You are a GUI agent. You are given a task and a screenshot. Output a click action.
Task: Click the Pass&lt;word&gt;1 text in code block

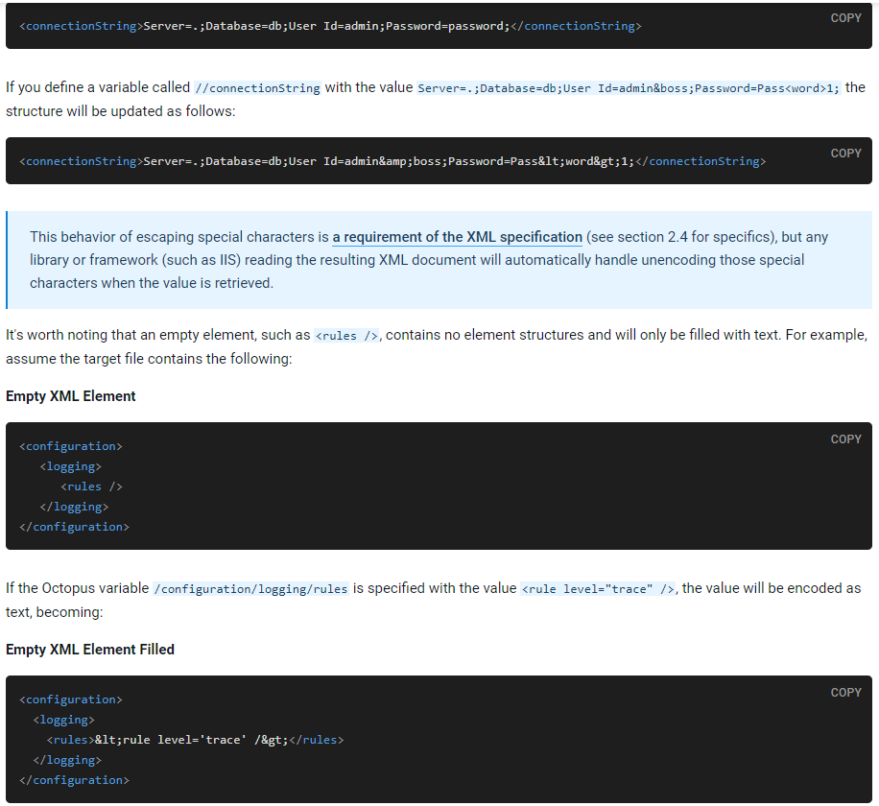568,161
